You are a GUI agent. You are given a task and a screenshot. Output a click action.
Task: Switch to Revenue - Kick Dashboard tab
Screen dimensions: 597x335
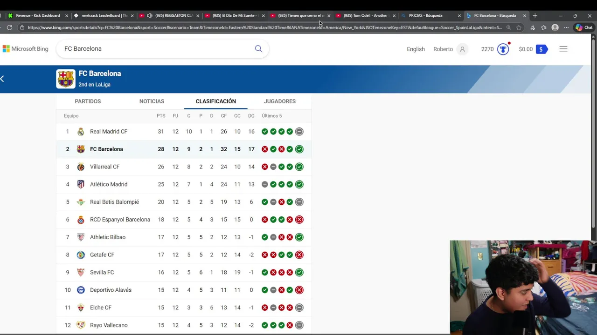click(38, 15)
